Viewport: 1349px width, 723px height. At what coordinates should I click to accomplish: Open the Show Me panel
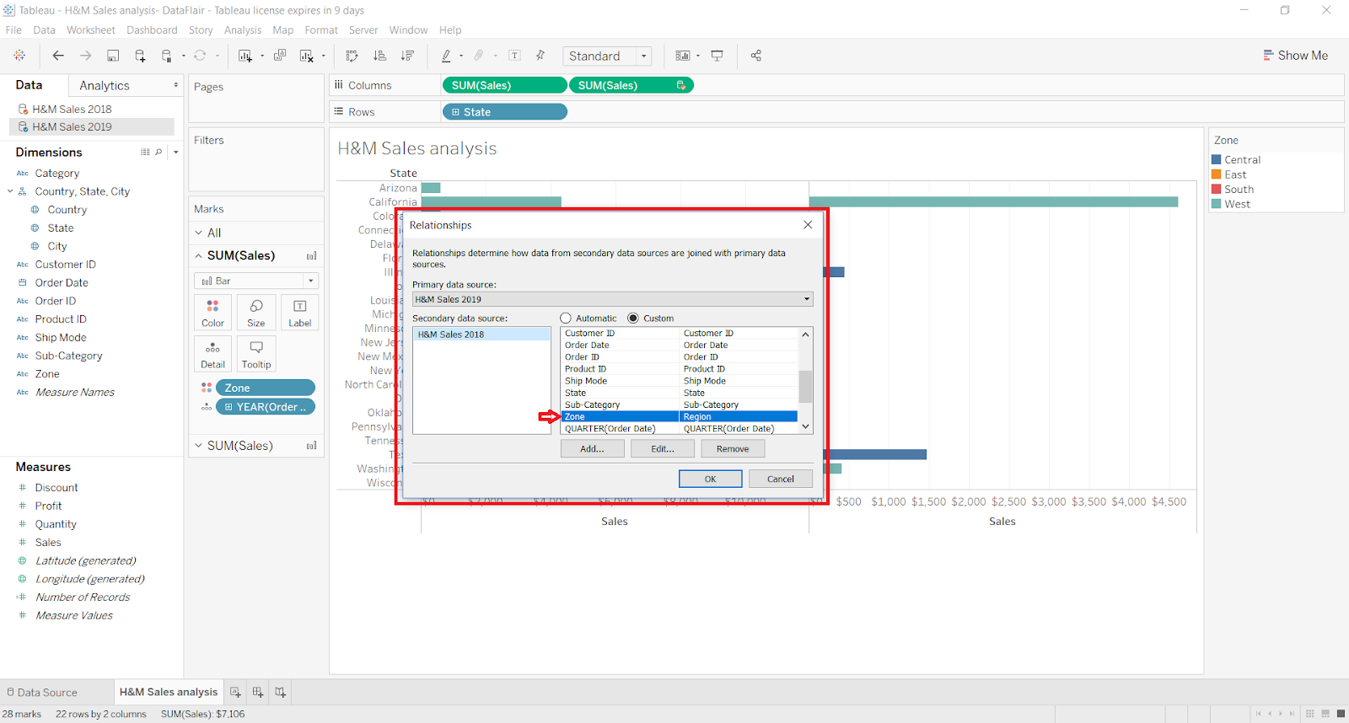(1295, 56)
